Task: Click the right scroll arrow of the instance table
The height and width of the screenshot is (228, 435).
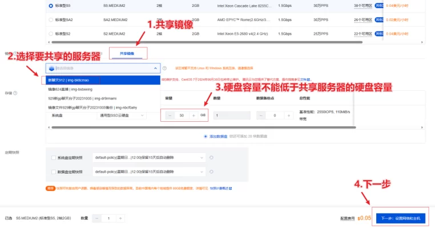Action: pyautogui.click(x=422, y=42)
